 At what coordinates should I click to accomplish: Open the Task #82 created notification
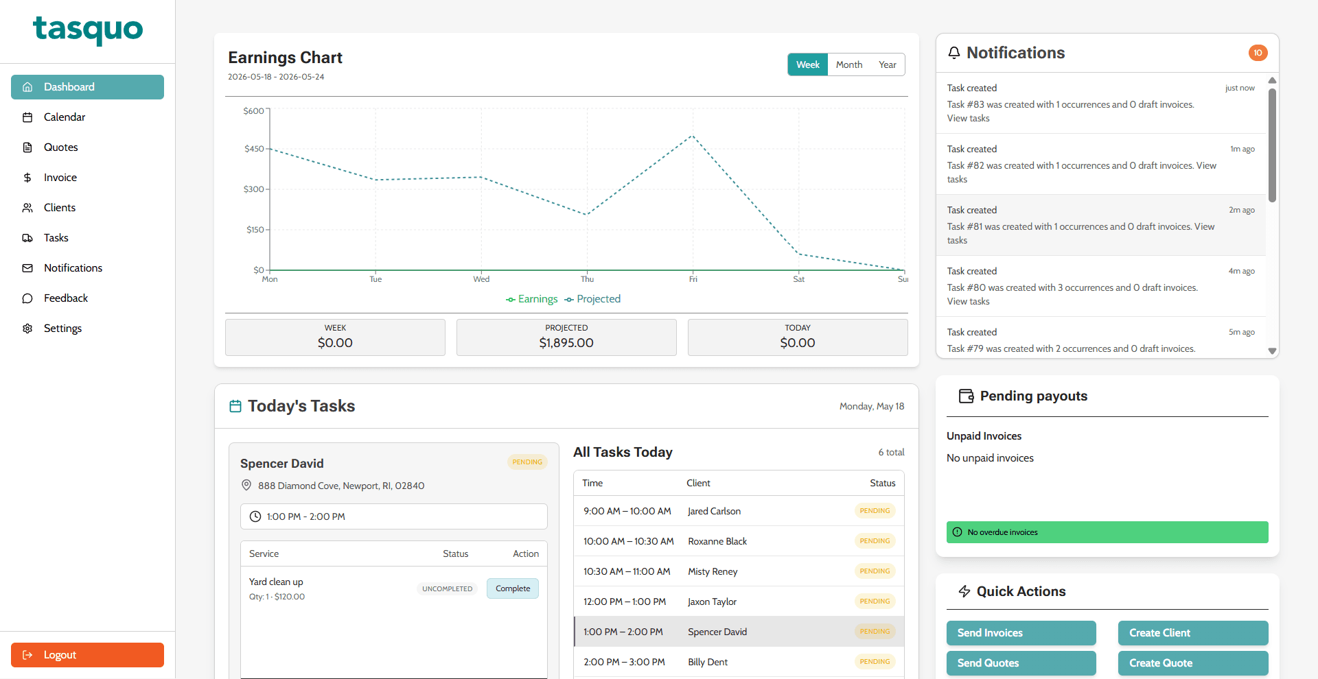(1101, 164)
